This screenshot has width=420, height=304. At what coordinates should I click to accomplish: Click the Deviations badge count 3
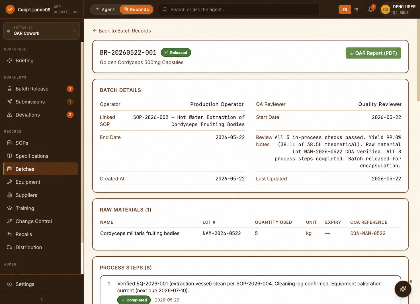click(70, 115)
